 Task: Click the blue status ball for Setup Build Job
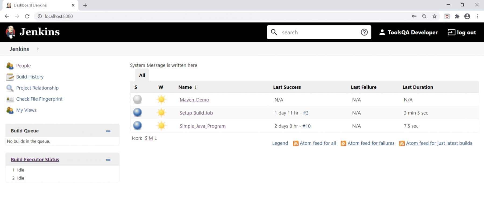pos(137,112)
